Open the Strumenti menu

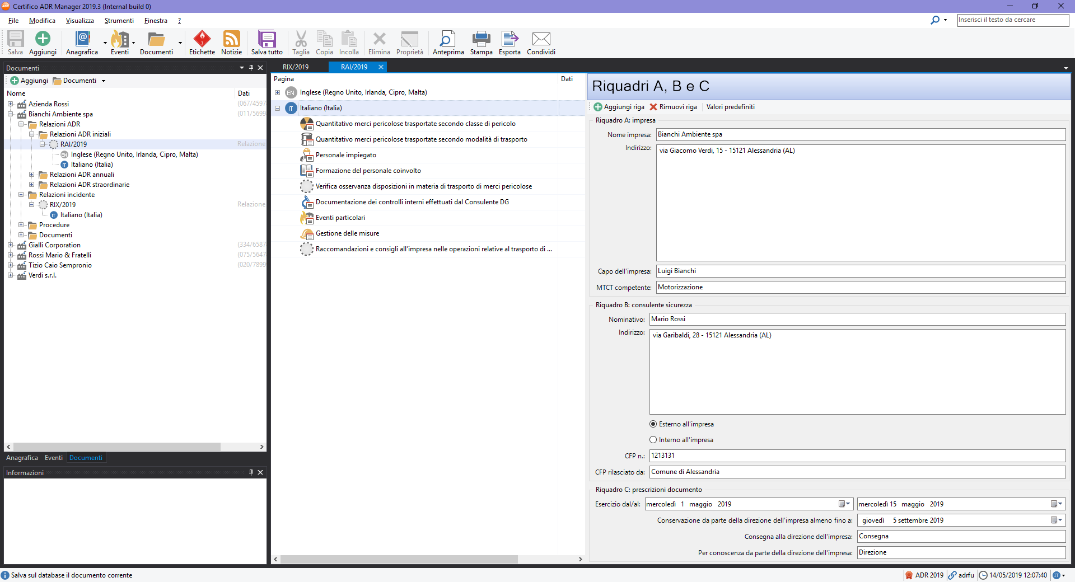coord(119,21)
